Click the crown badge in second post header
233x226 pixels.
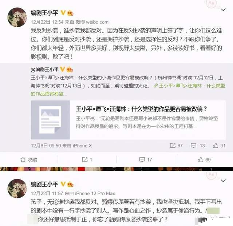70,184
